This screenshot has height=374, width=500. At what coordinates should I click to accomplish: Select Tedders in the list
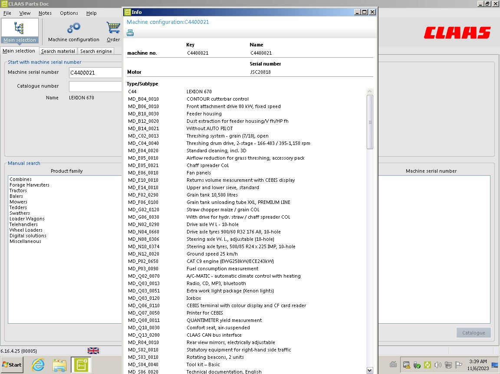[x=18, y=207]
